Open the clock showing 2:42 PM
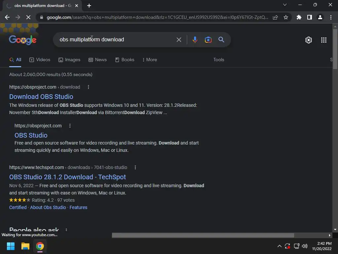This screenshot has height=254, width=338. [x=321, y=246]
